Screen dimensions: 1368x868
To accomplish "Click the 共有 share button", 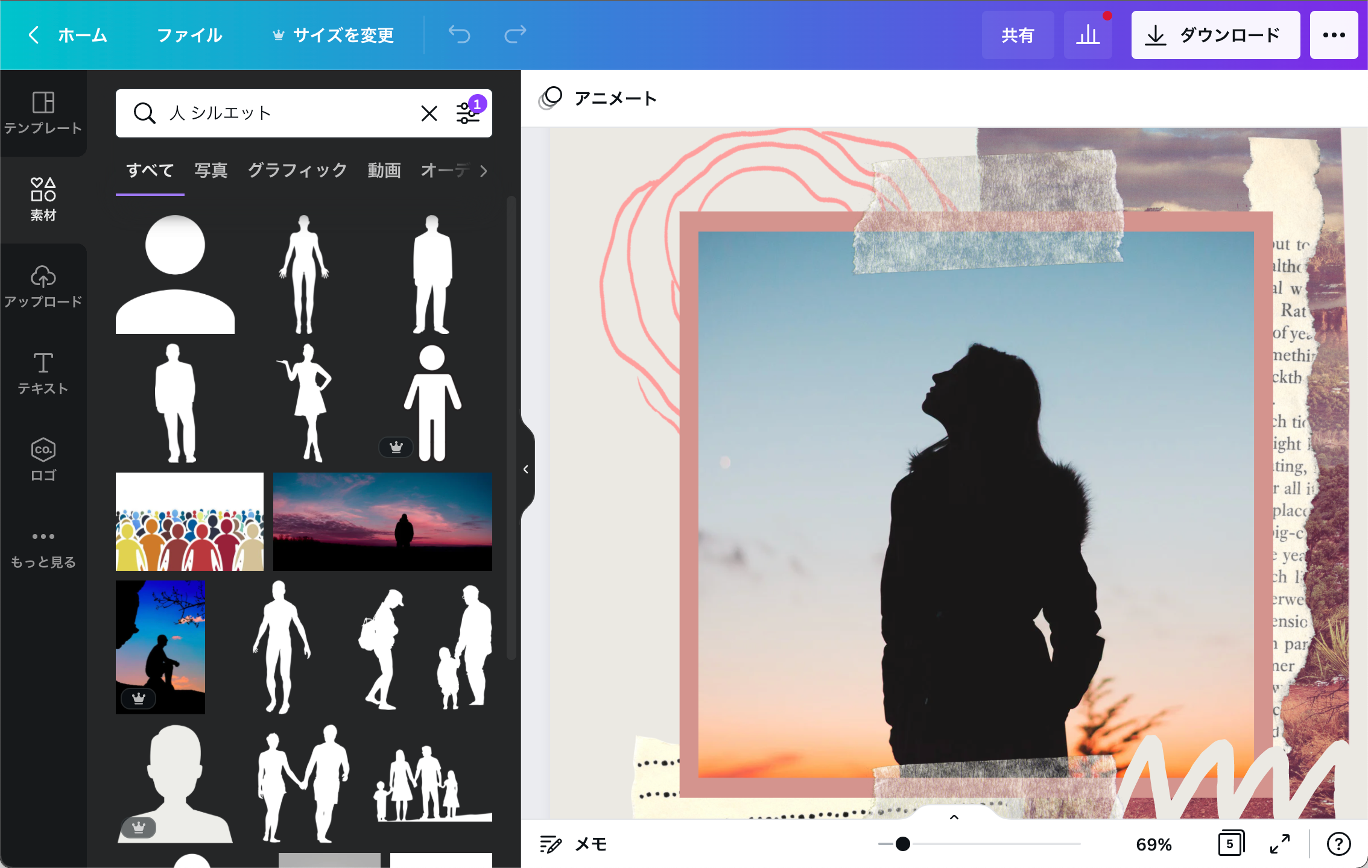I will tap(1018, 35).
